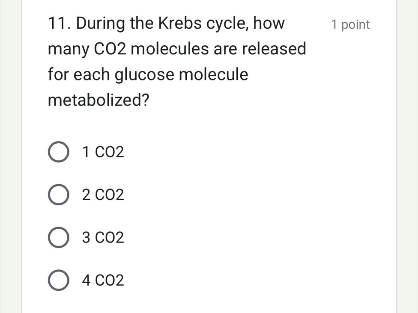Choose the answer labeled 1 CO2
This screenshot has width=418, height=313.
[103, 152]
